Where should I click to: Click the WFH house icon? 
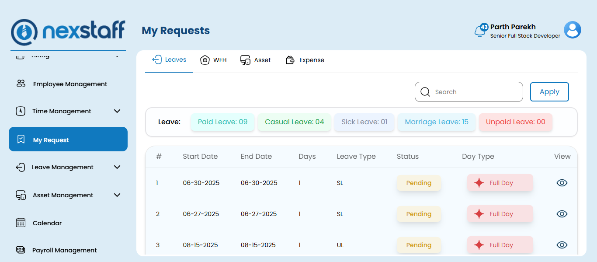tap(205, 60)
